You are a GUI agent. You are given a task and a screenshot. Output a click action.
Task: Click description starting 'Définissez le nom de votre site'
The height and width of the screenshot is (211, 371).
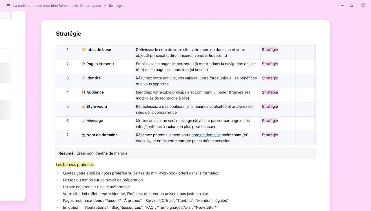tap(190, 52)
